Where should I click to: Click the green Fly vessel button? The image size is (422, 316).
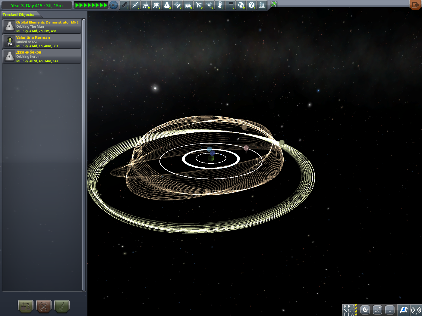[x=62, y=307]
